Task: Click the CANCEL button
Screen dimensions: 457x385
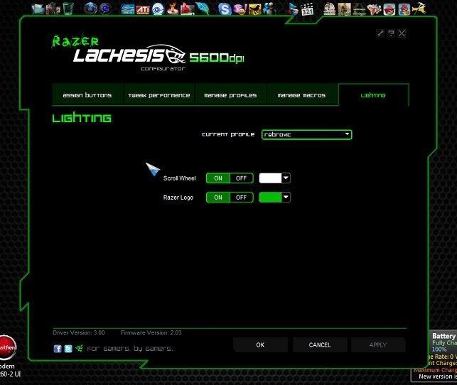Action: 320,345
